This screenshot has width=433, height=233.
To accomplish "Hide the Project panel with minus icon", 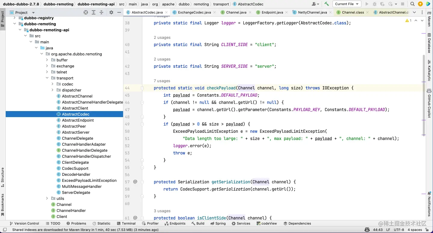I will pos(119,12).
